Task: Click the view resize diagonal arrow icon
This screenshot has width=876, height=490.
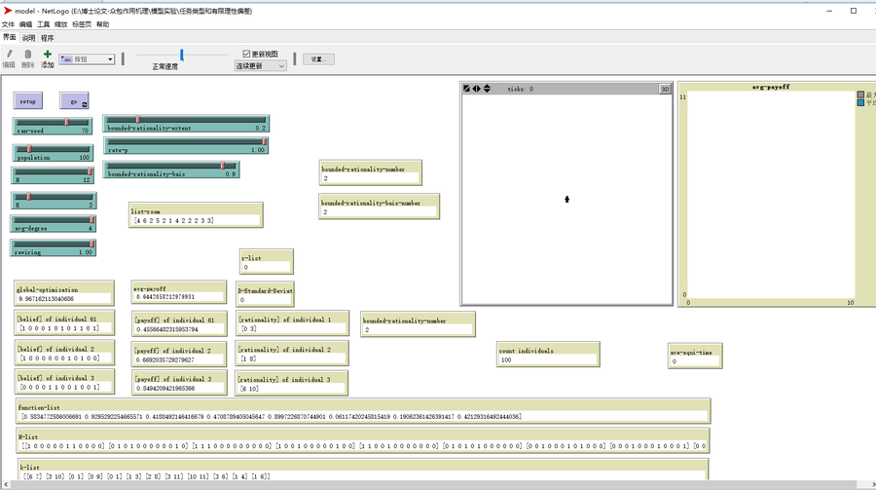Action: (x=466, y=89)
